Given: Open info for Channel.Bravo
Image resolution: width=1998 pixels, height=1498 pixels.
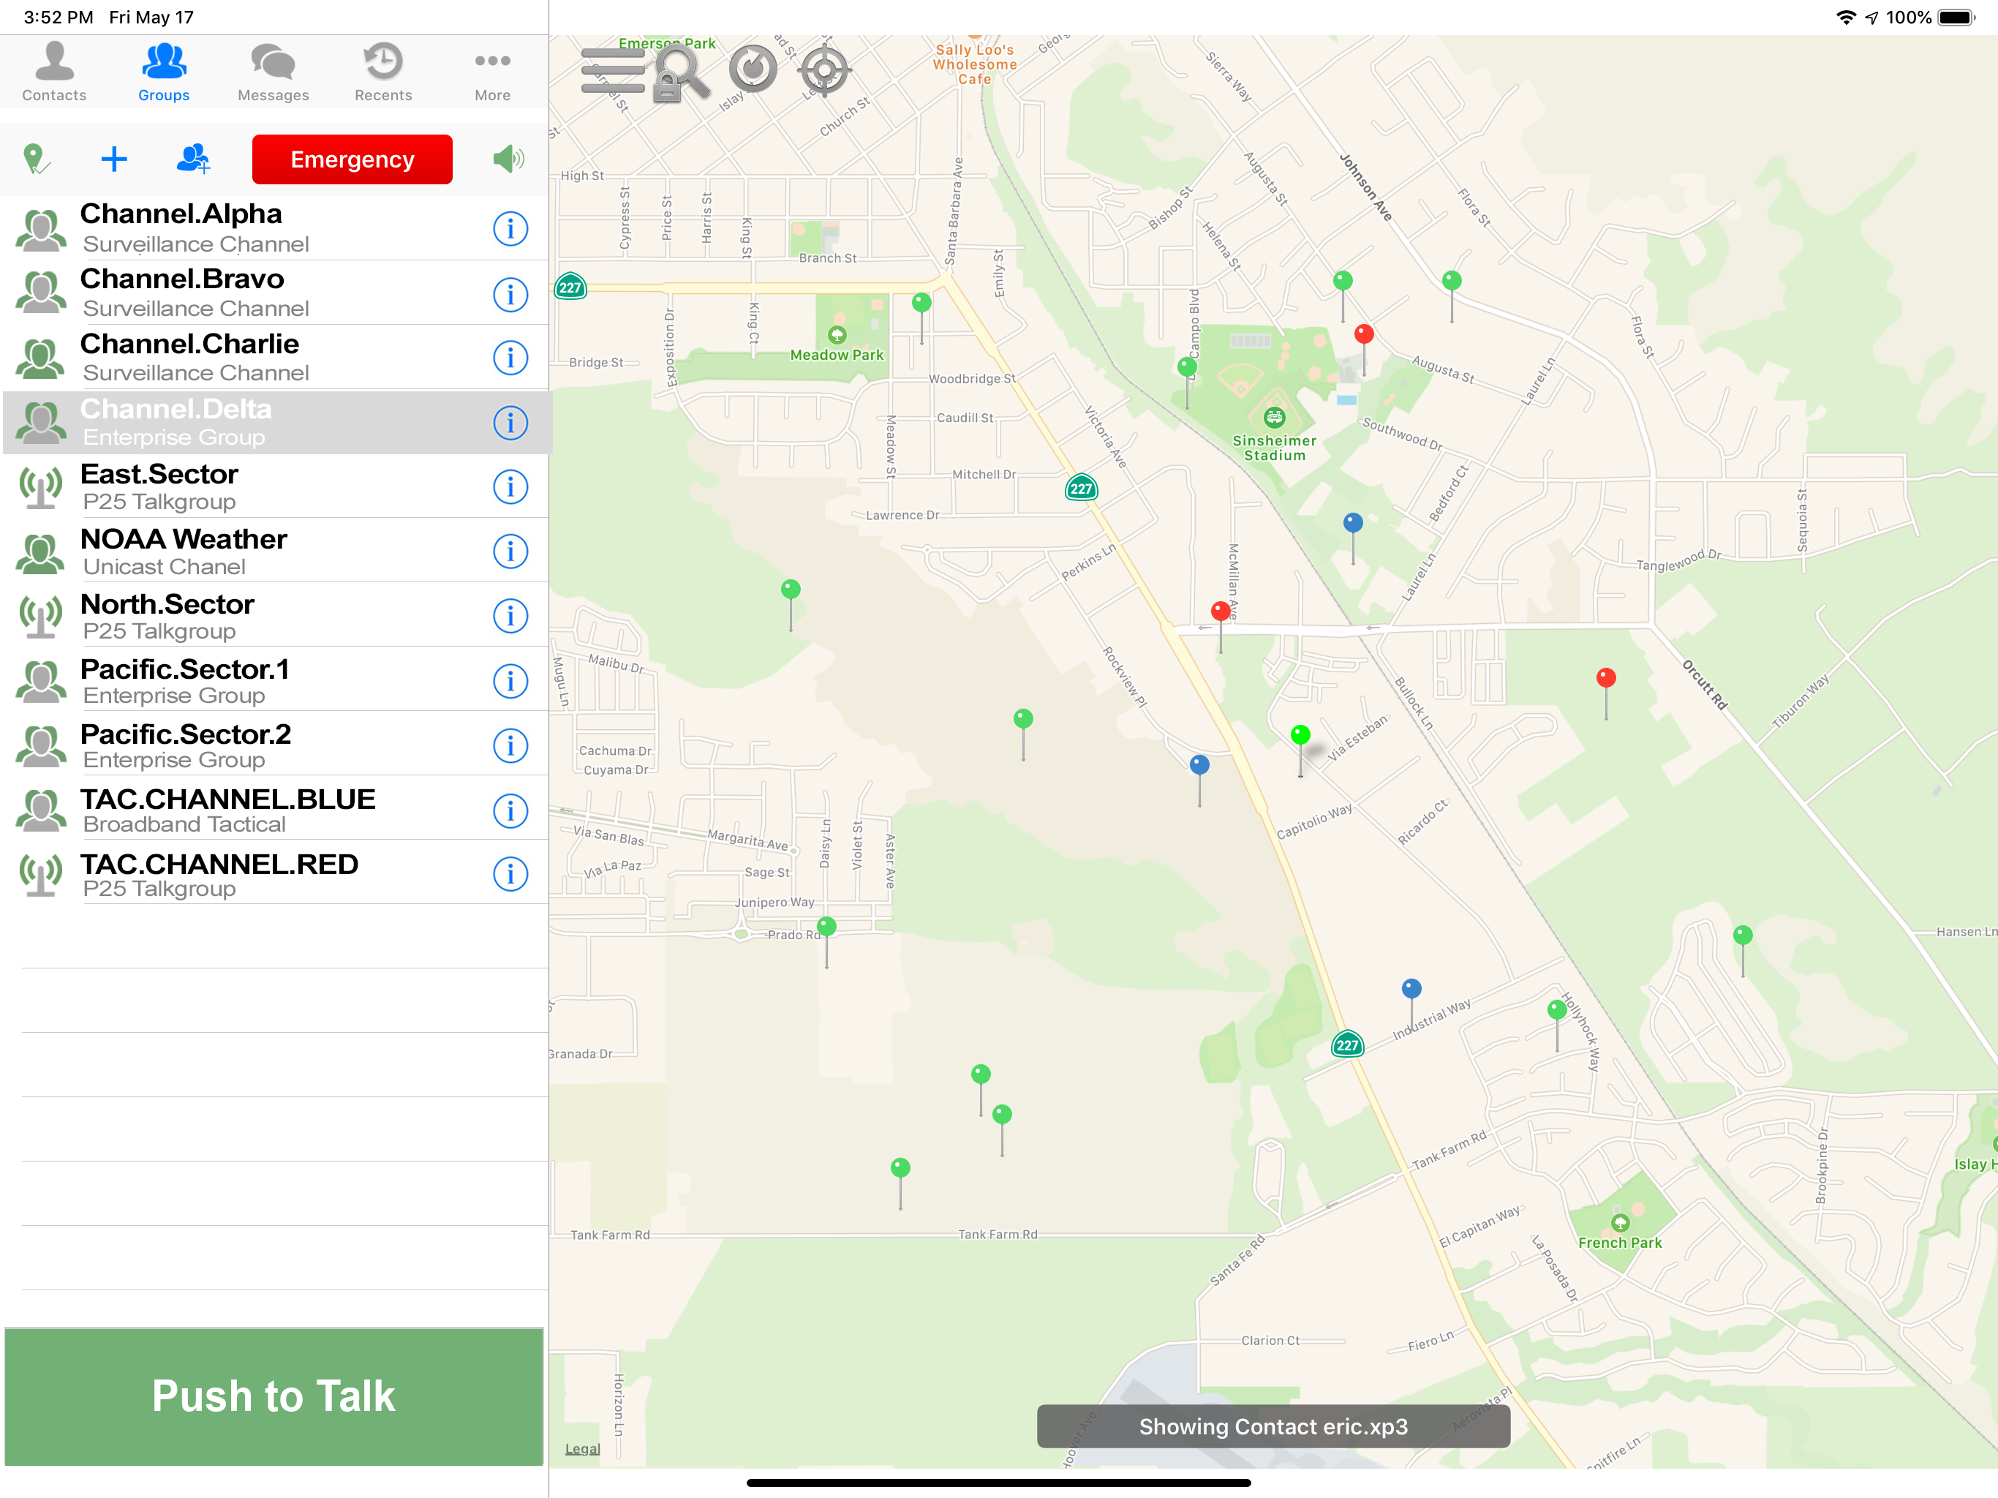Looking at the screenshot, I should click(510, 295).
